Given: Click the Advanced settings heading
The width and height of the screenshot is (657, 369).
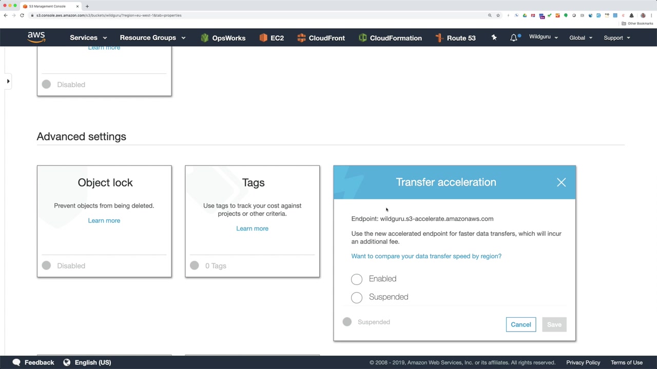Looking at the screenshot, I should pos(81,136).
